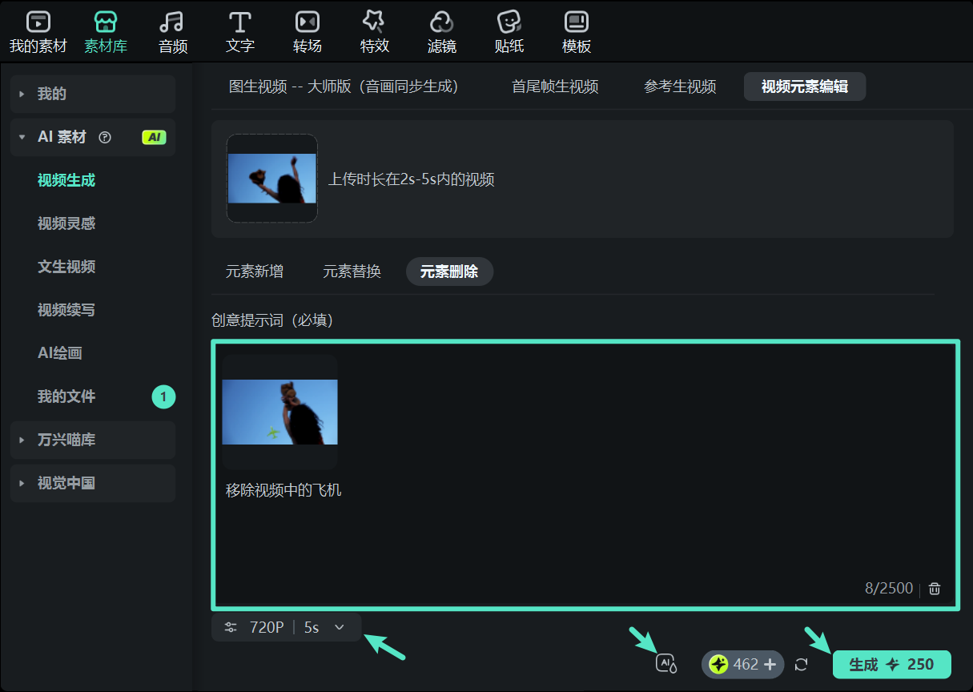Viewport: 973px width, 692px height.
Task: Click the 生成 generate button
Action: (891, 664)
